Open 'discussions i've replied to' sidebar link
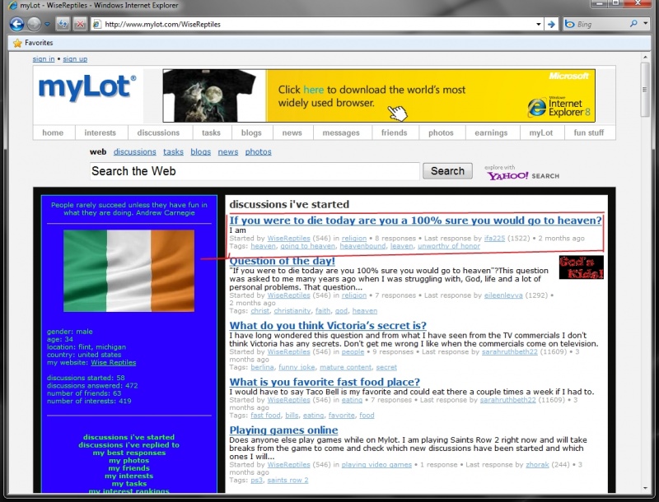Screen dimensions: 659x502 129,445
